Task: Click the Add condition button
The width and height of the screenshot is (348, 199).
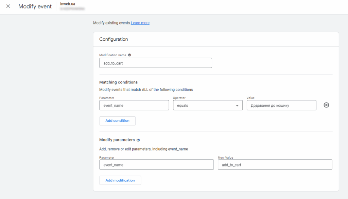Action: 117,121
